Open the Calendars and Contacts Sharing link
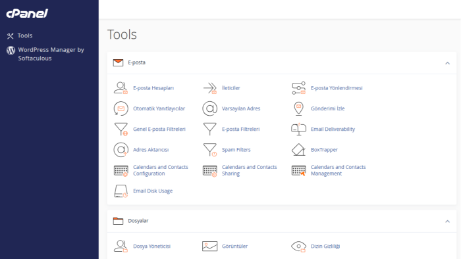The width and height of the screenshot is (461, 259). click(x=250, y=170)
